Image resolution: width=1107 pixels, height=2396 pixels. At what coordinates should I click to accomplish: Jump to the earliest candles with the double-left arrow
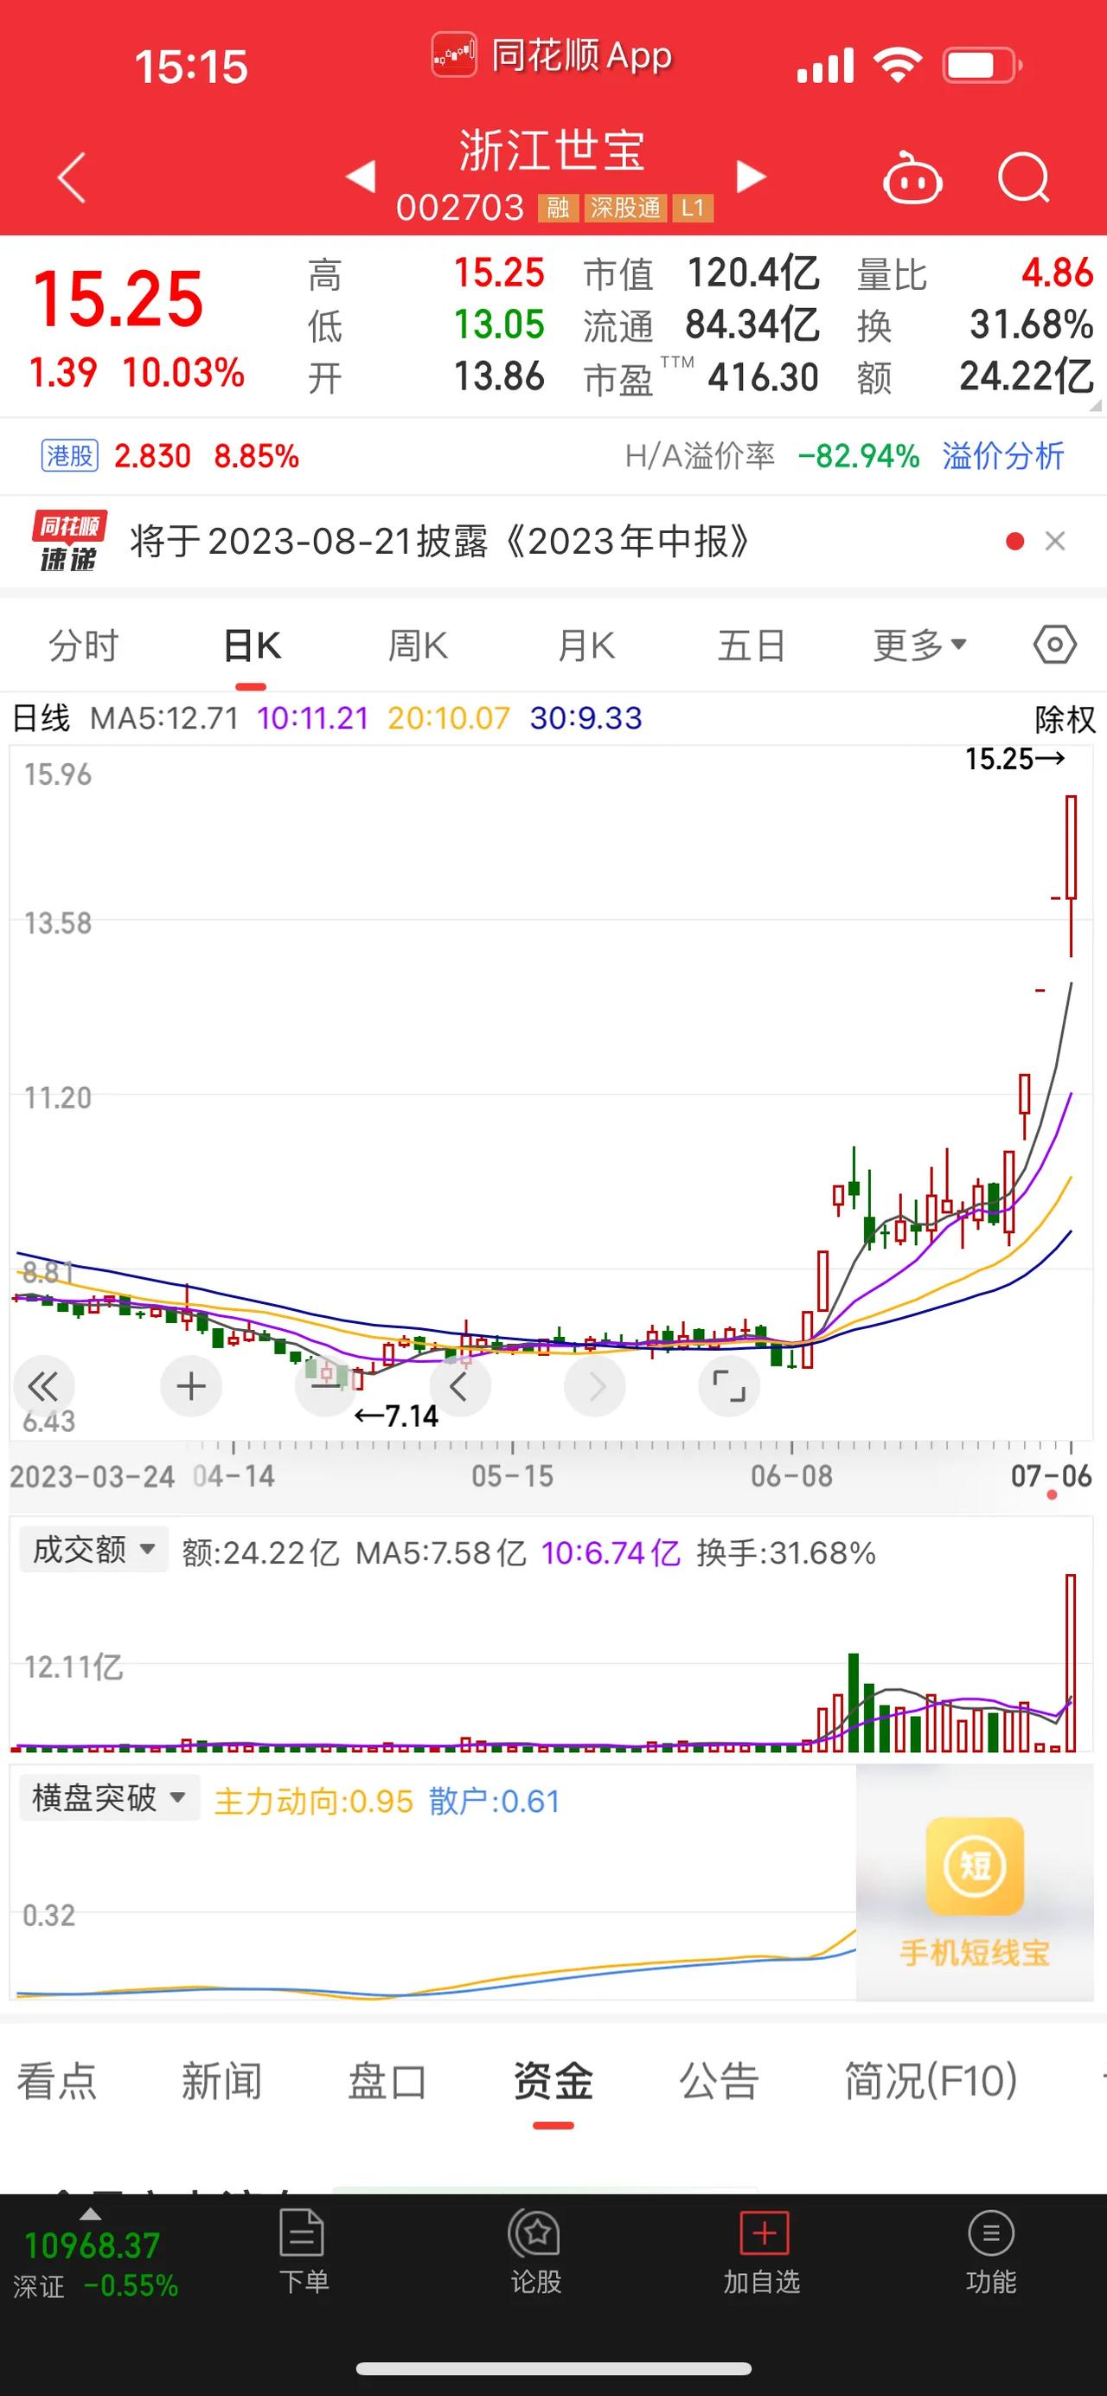[x=42, y=1387]
